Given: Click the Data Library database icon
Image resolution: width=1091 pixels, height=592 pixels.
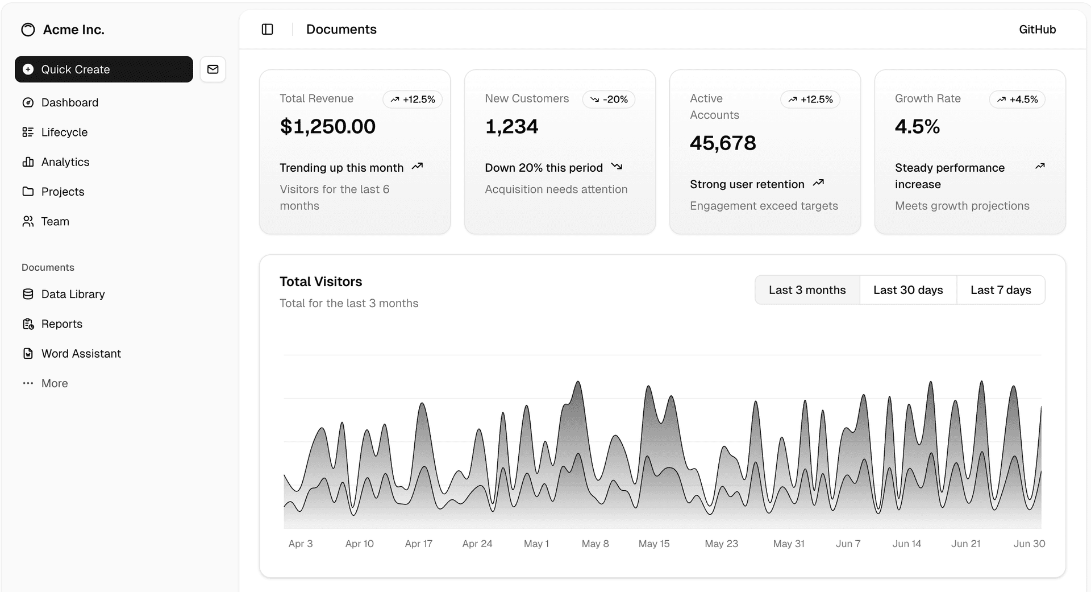Looking at the screenshot, I should coord(28,294).
